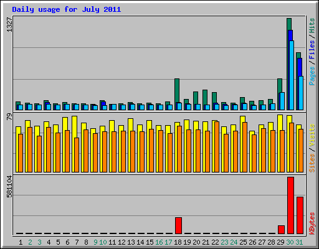Click the 1327 y-axis maximum label
Viewport: 319px width, 249px height.
[9, 25]
